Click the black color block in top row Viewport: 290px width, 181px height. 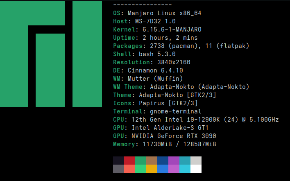point(118,161)
